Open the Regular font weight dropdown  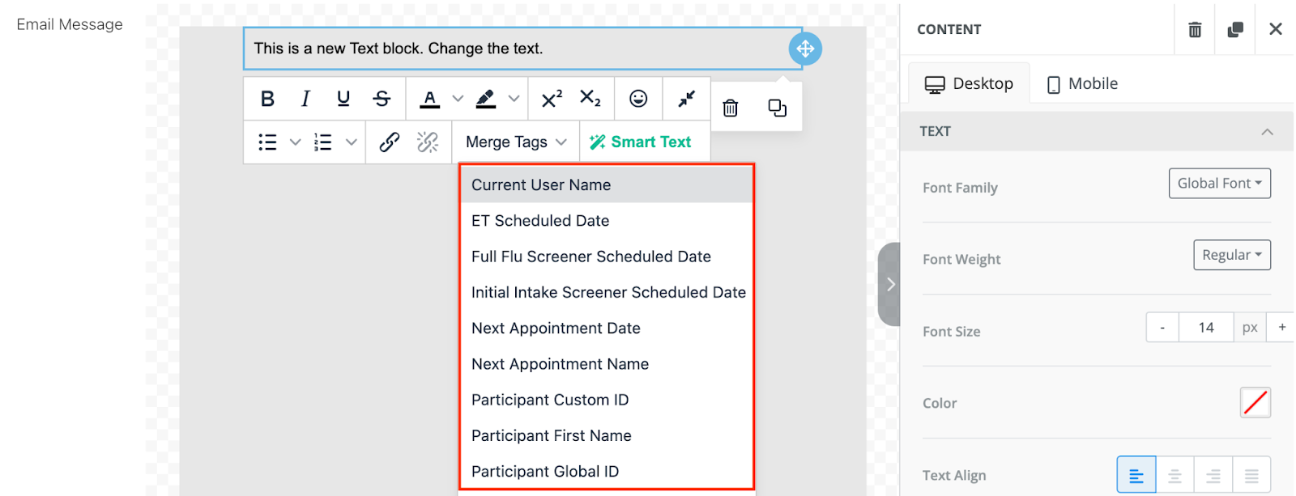[1231, 255]
